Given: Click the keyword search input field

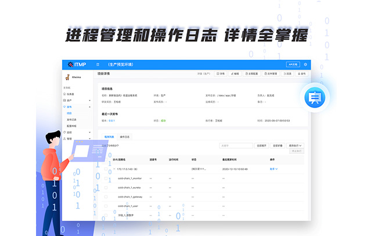Looking at the screenshot, I should 235,145.
